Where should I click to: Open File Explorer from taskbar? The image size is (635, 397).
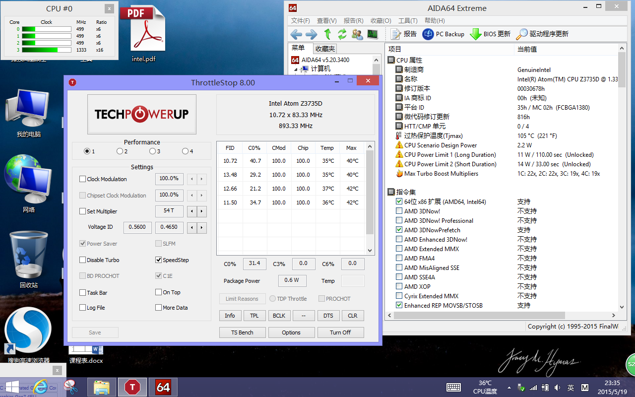(x=102, y=387)
